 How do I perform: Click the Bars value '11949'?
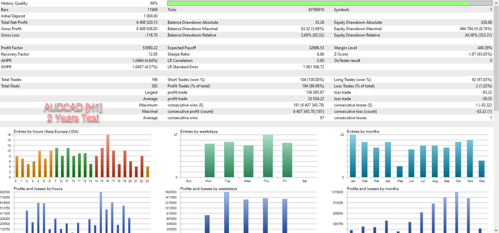(153, 10)
